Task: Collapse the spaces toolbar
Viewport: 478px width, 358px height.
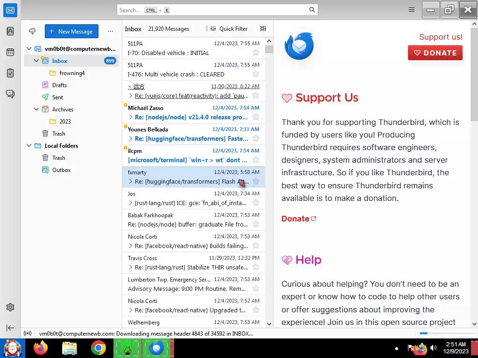Action: coord(10,328)
